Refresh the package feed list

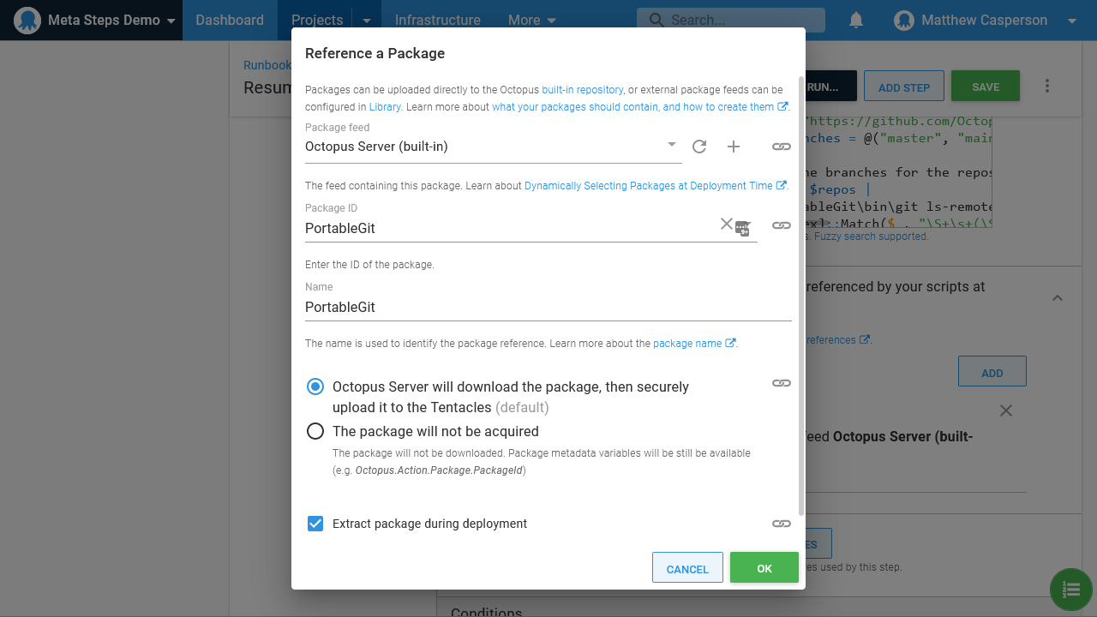point(699,147)
